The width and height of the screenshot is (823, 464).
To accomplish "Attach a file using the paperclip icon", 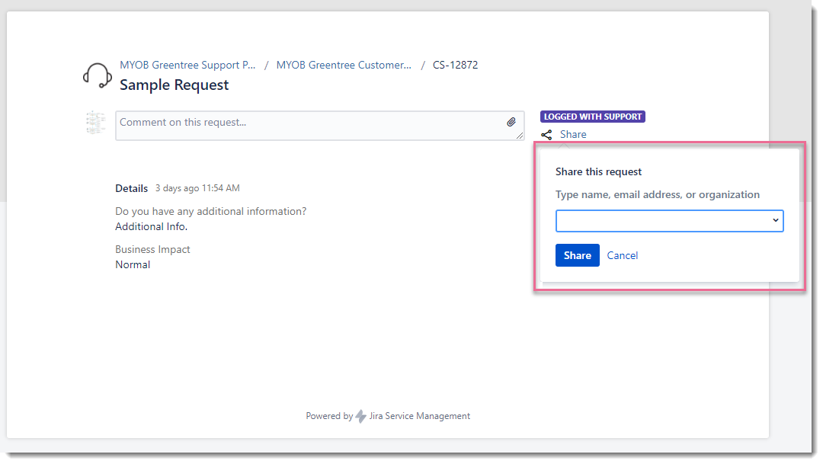I will coord(511,123).
